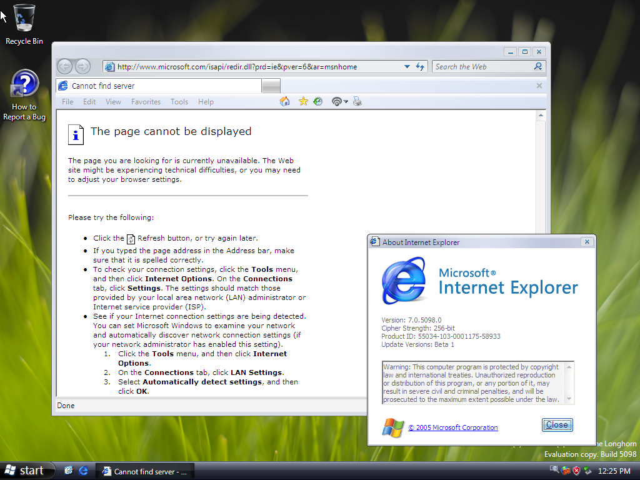The width and height of the screenshot is (640, 480).
Task: Click the Print icon in toolbar
Action: pos(357,101)
